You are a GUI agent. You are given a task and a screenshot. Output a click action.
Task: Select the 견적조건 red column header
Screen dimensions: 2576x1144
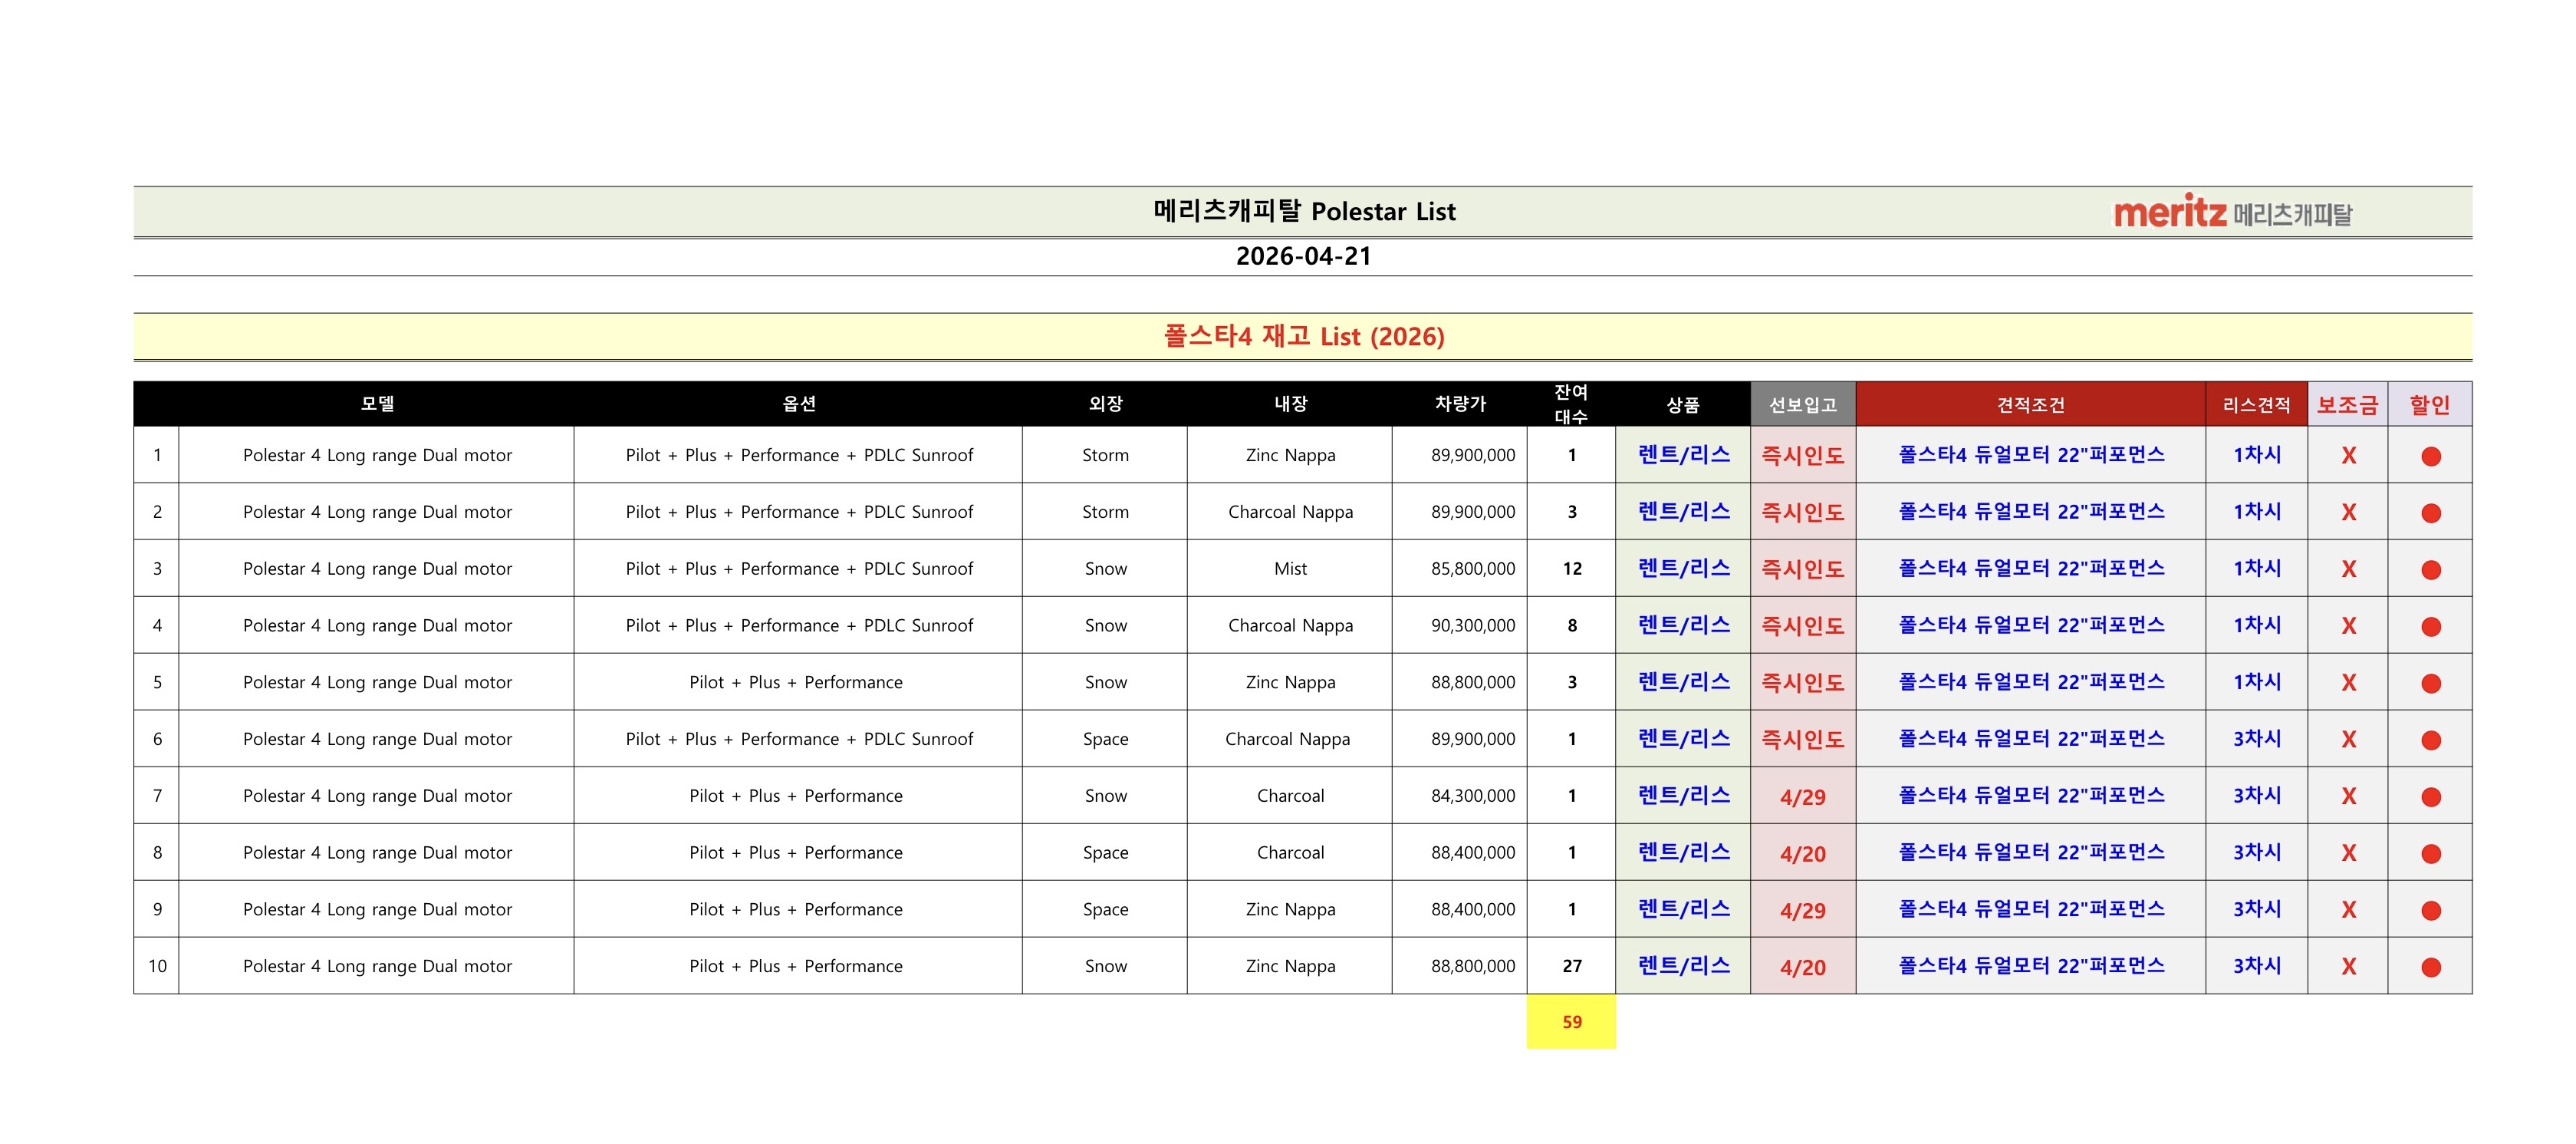pyautogui.click(x=2030, y=404)
